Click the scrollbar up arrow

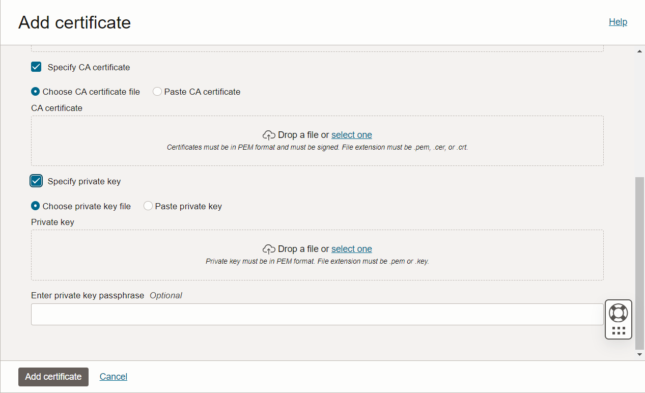tap(640, 51)
